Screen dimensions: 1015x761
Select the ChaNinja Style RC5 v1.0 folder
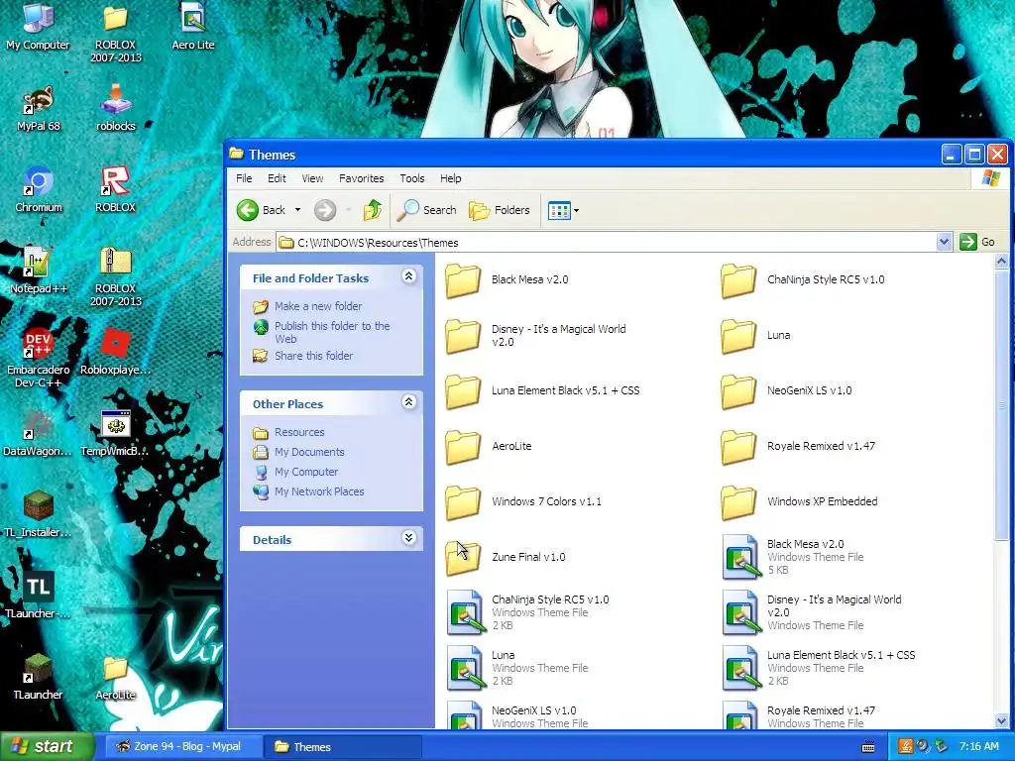pyautogui.click(x=803, y=280)
